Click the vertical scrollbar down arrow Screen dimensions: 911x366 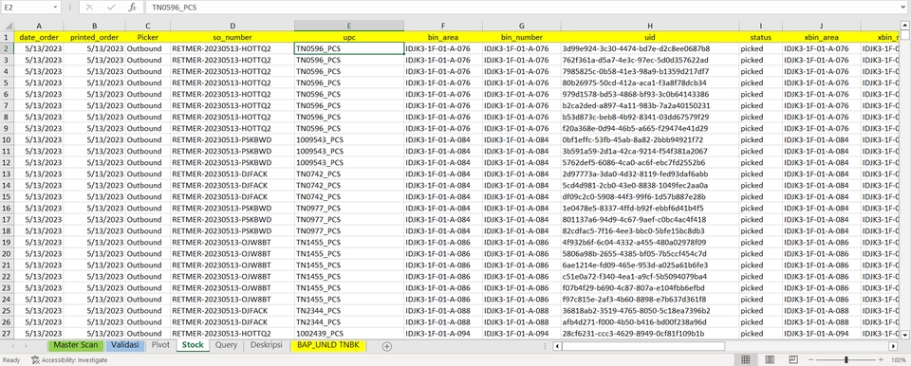pos(905,335)
